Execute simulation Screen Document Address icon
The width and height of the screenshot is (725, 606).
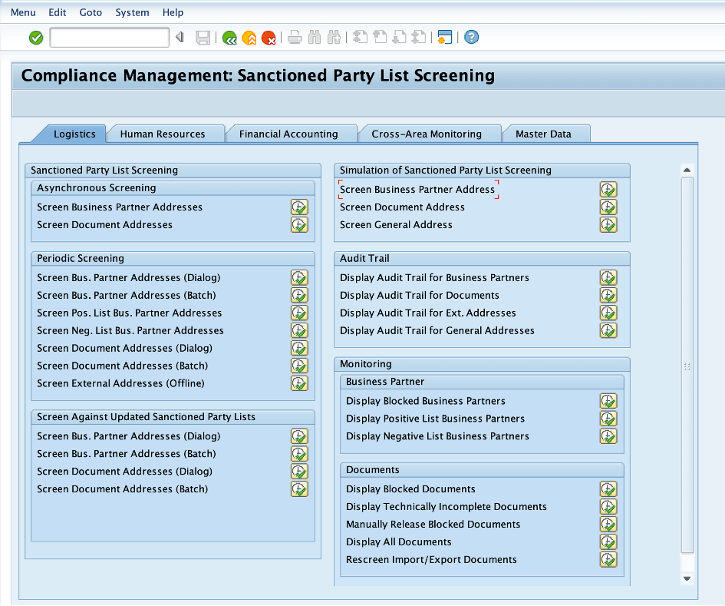[x=608, y=207]
